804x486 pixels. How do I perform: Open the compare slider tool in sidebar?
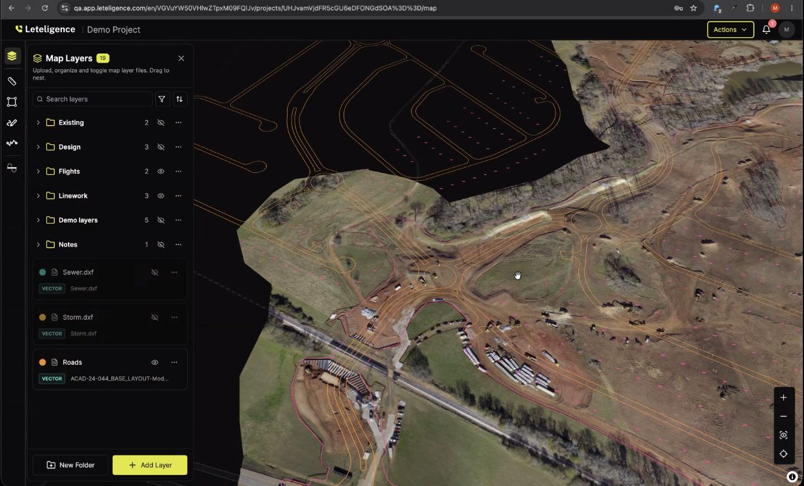(12, 168)
